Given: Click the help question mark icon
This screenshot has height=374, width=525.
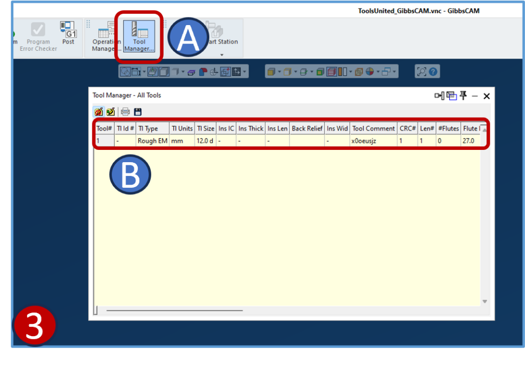Looking at the screenshot, I should [x=434, y=72].
